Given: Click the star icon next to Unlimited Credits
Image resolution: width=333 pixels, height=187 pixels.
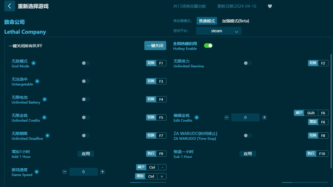Looking at the screenshot, I should (x=44, y=117).
